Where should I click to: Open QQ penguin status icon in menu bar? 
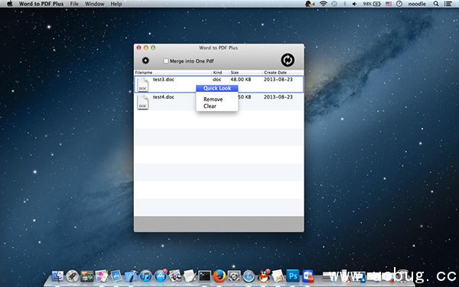[x=309, y=4]
